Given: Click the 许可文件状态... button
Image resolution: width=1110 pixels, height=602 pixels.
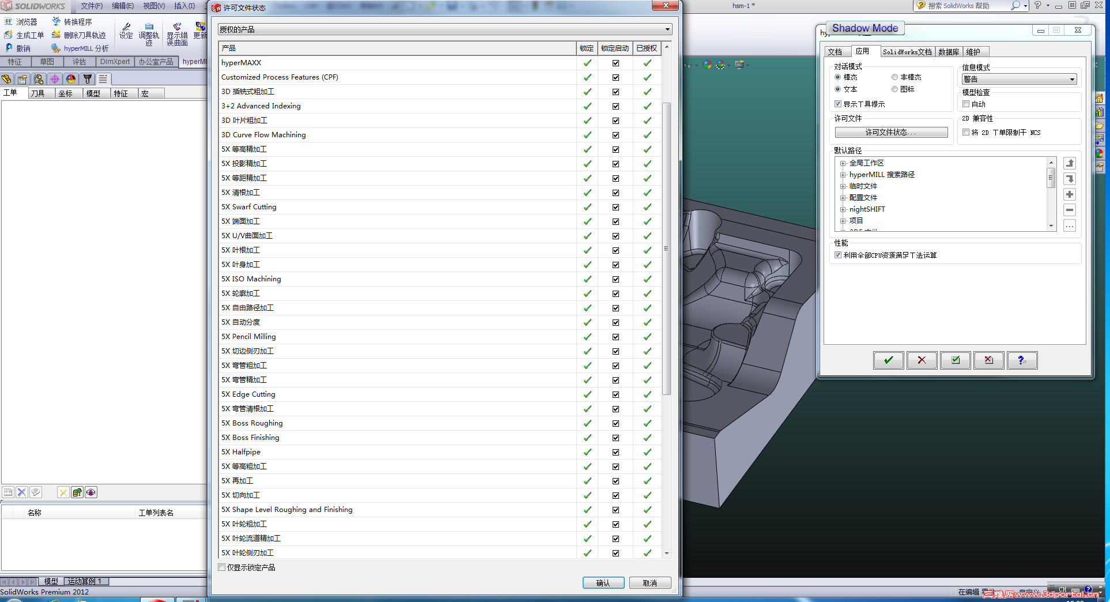Looking at the screenshot, I should tap(891, 132).
